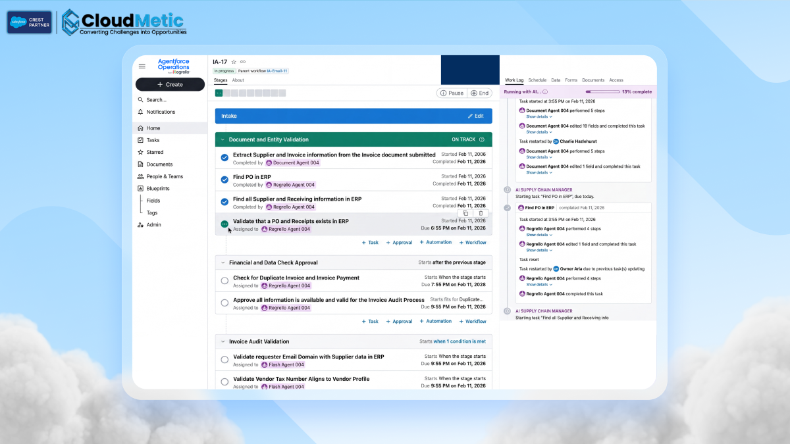Switch to the Stages tab
The height and width of the screenshot is (444, 790).
pyautogui.click(x=221, y=80)
